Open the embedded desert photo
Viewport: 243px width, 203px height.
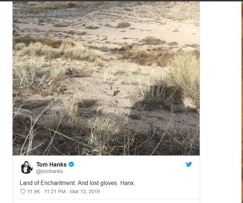[106, 78]
